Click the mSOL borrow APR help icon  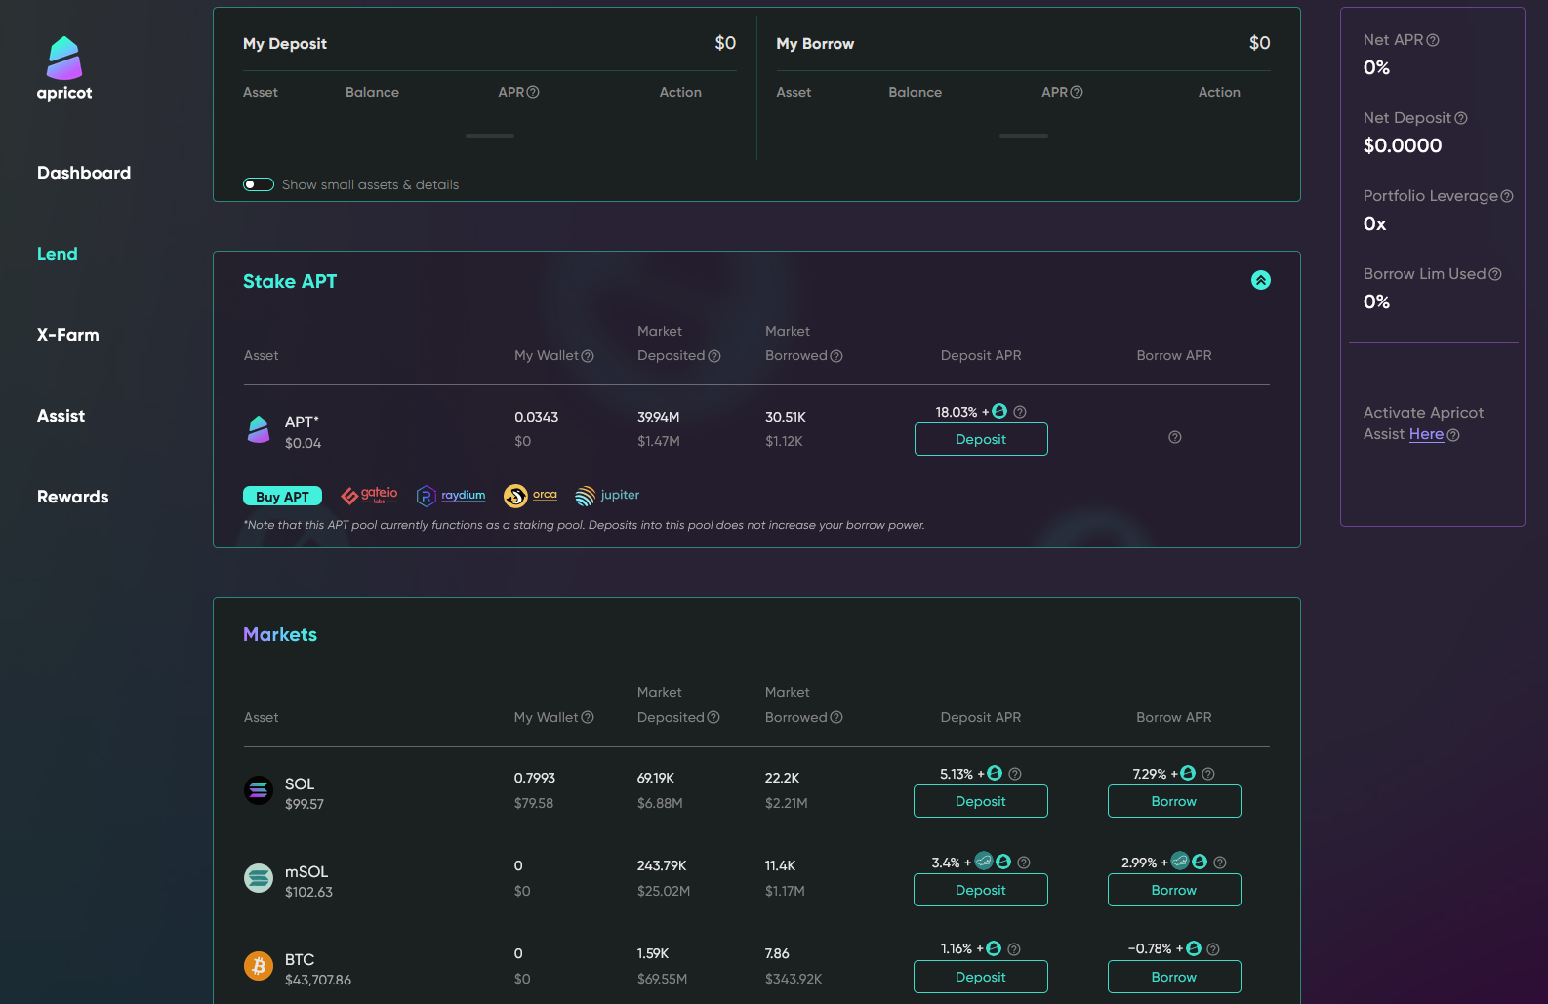tap(1220, 863)
